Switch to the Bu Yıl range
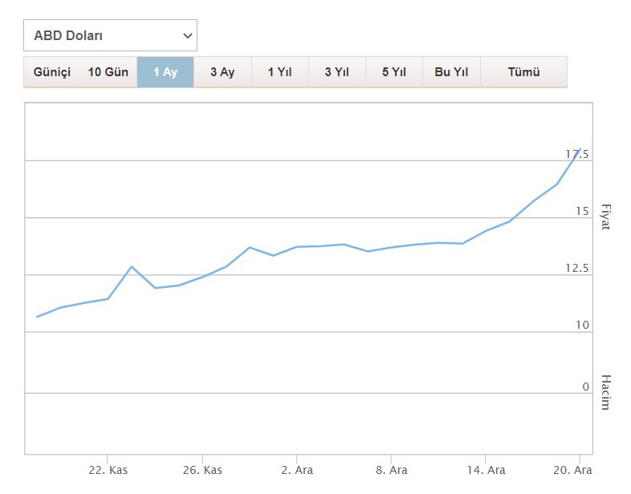 point(451,72)
